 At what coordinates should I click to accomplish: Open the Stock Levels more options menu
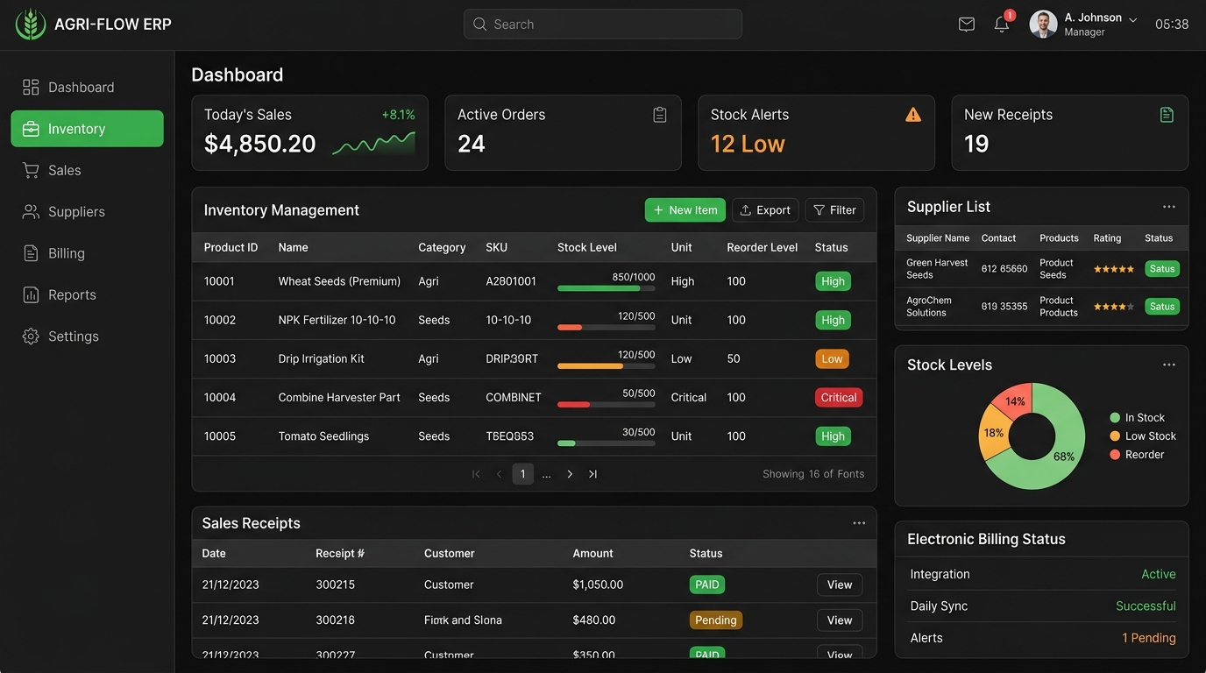click(x=1169, y=365)
